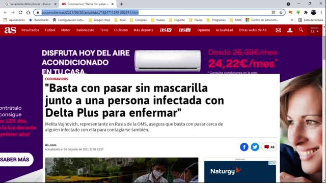
Task: Open the extensions puzzle icon
Action: click(306, 12)
